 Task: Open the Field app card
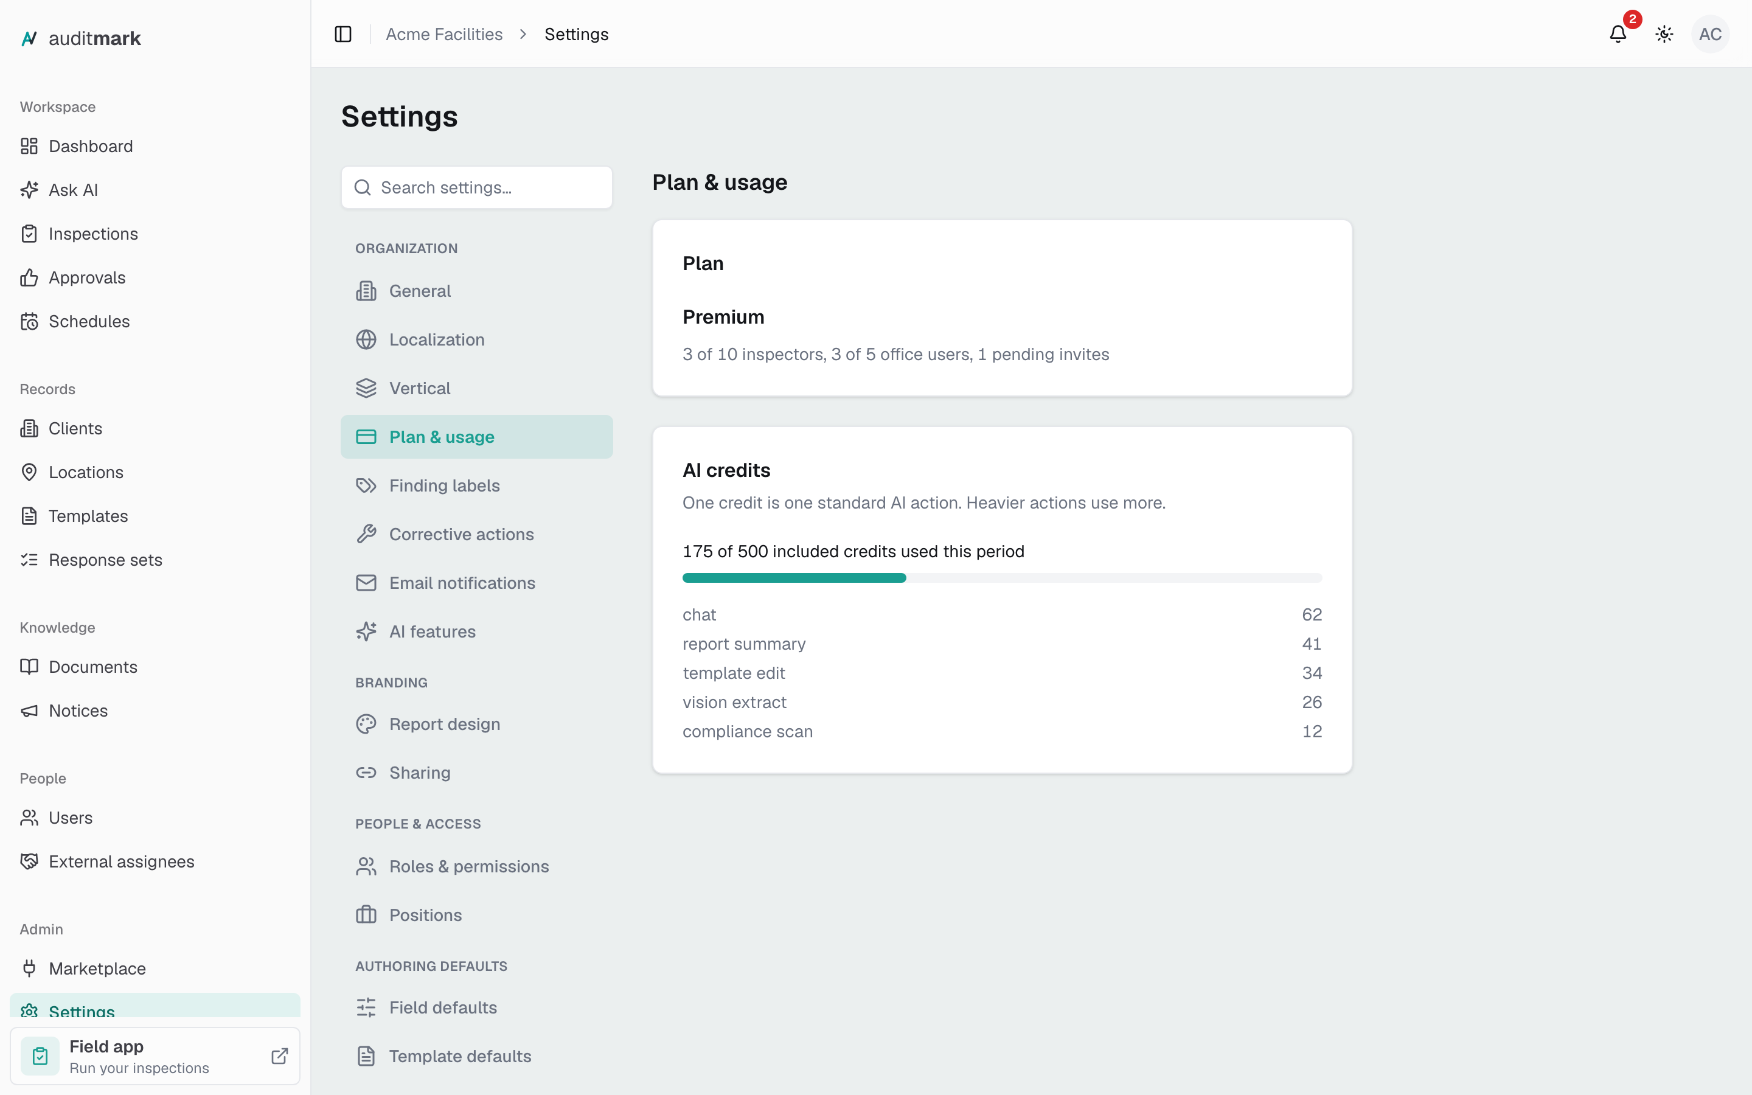click(x=155, y=1056)
